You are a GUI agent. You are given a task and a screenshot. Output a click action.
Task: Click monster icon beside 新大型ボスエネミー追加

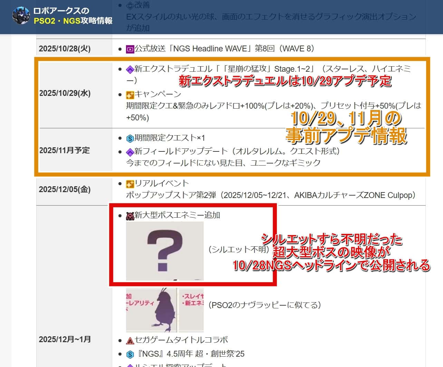pyautogui.click(x=130, y=216)
